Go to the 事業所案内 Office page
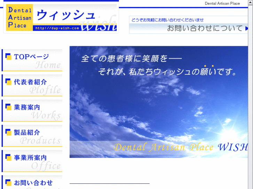The image size is (253, 189). (32, 161)
